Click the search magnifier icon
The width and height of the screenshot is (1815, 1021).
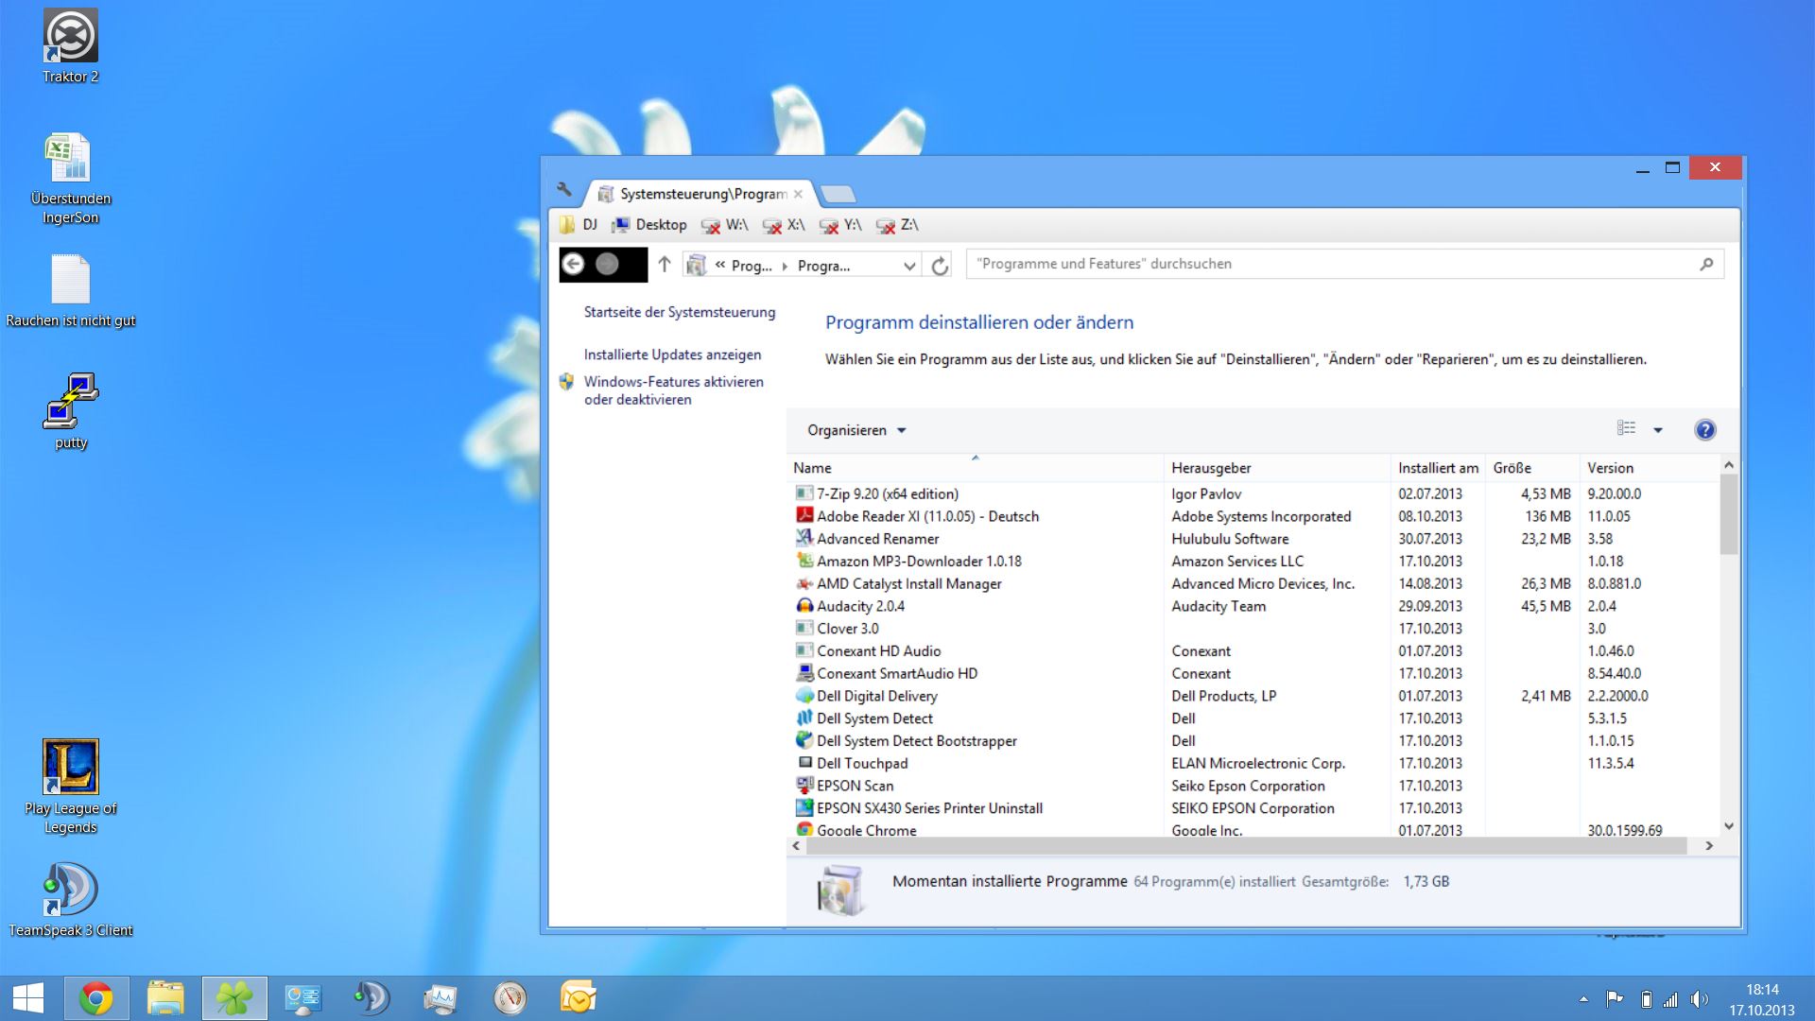pyautogui.click(x=1706, y=265)
